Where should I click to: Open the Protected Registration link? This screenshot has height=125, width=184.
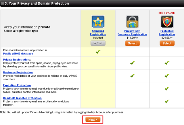pyautogui.click(x=167, y=33)
